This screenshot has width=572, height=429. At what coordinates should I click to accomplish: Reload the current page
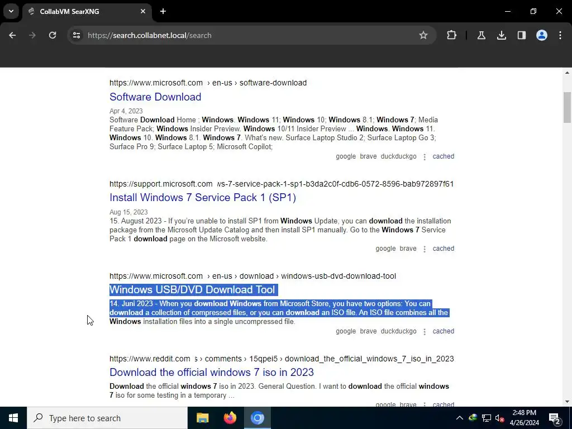pyautogui.click(x=53, y=35)
